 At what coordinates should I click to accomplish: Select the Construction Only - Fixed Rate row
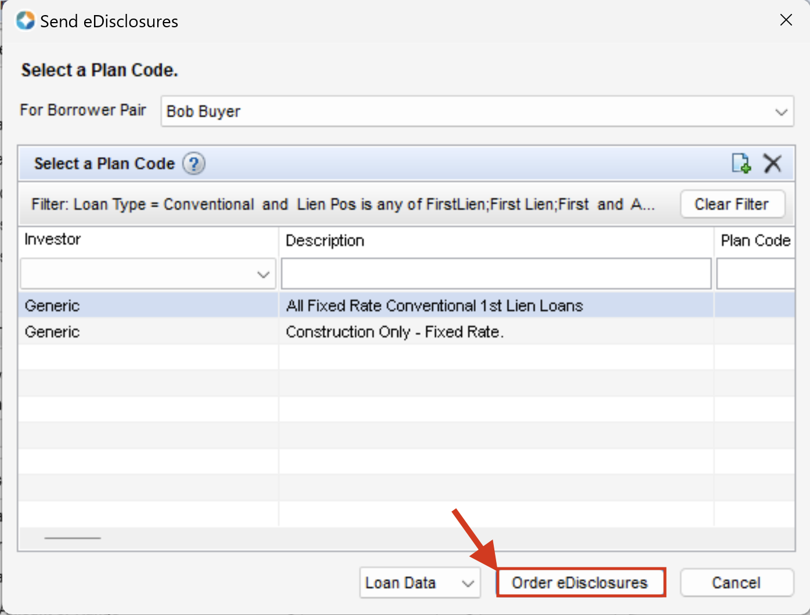395,332
